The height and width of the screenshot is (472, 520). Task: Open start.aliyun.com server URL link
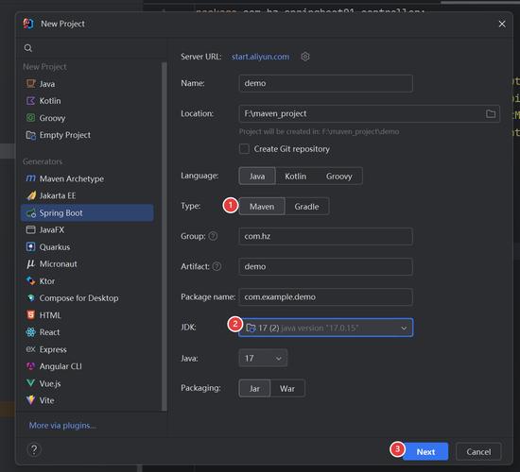point(260,57)
